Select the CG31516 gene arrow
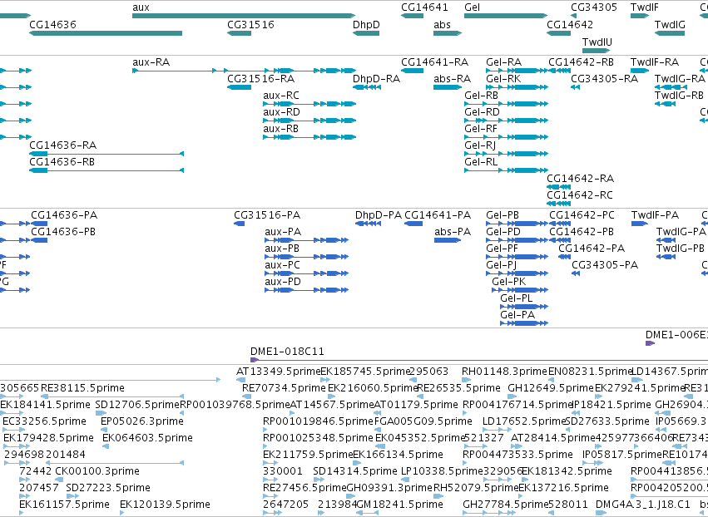 [x=240, y=33]
